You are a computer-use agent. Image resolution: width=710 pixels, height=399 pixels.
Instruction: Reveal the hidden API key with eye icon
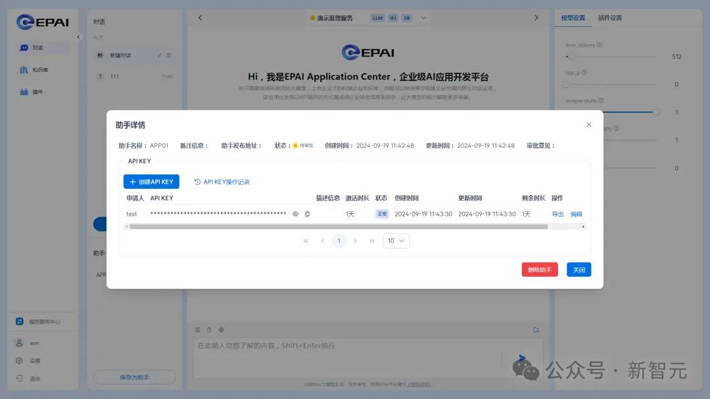click(295, 214)
